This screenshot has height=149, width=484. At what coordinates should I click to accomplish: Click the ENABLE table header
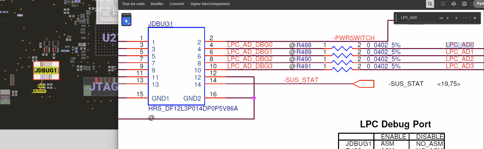[393, 137]
